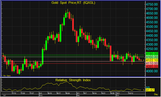Click the Aug month label
The width and height of the screenshot is (161, 97).
pyautogui.click(x=40, y=95)
